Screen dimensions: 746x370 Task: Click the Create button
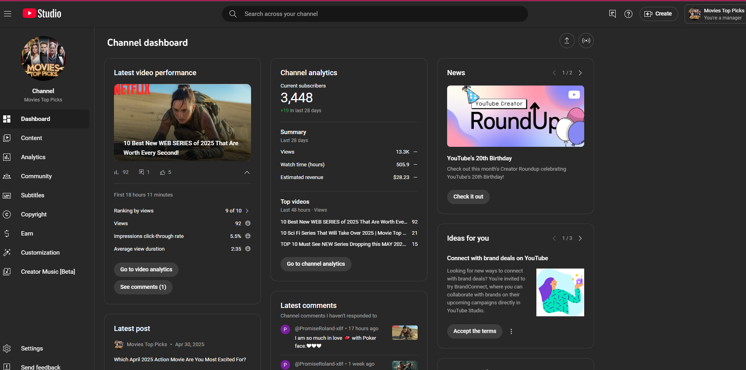(x=659, y=14)
